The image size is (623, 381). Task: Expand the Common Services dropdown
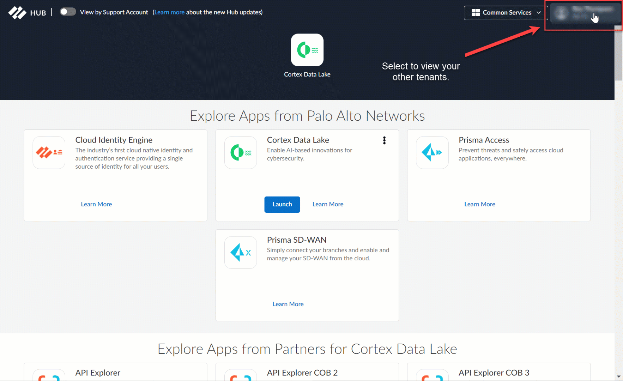(506, 13)
